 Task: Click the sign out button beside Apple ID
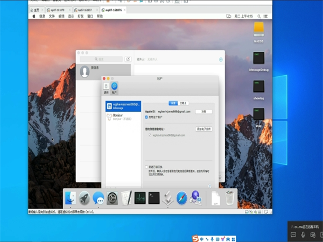coord(203,111)
